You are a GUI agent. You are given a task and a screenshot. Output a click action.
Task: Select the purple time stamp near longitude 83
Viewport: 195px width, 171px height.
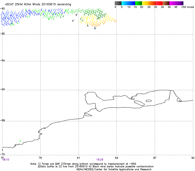click(x=100, y=160)
